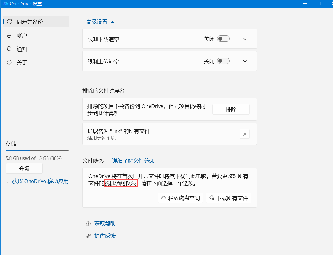Click the 限制下载速率 label
This screenshot has width=333, height=255.
[x=103, y=39]
